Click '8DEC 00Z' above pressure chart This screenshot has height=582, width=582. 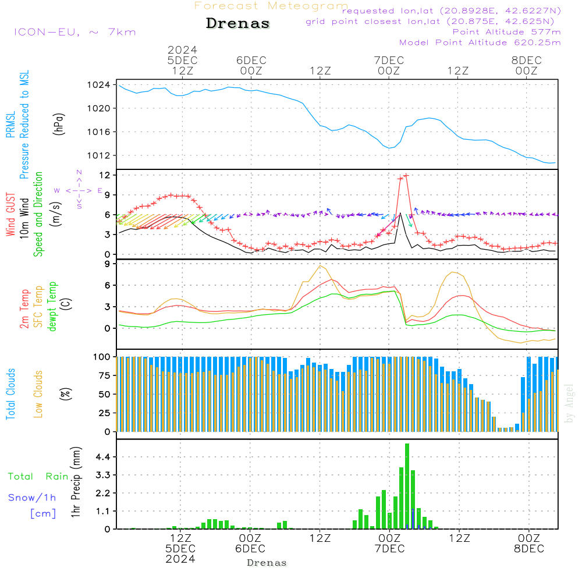tap(527, 65)
